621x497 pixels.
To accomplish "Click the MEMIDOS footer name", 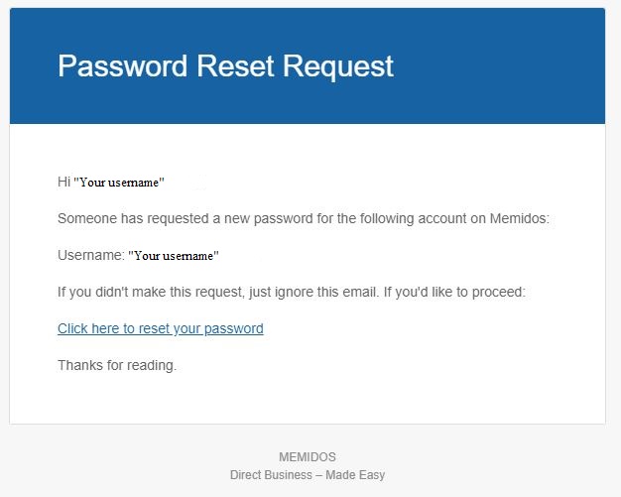I will (308, 457).
